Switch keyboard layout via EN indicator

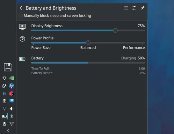pyautogui.click(x=4, y=94)
